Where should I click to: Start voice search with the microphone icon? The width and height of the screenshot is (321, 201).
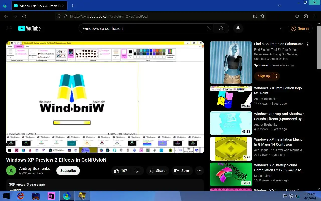[x=238, y=28]
